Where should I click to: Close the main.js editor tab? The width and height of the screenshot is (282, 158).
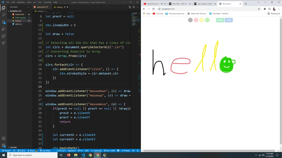67,7
